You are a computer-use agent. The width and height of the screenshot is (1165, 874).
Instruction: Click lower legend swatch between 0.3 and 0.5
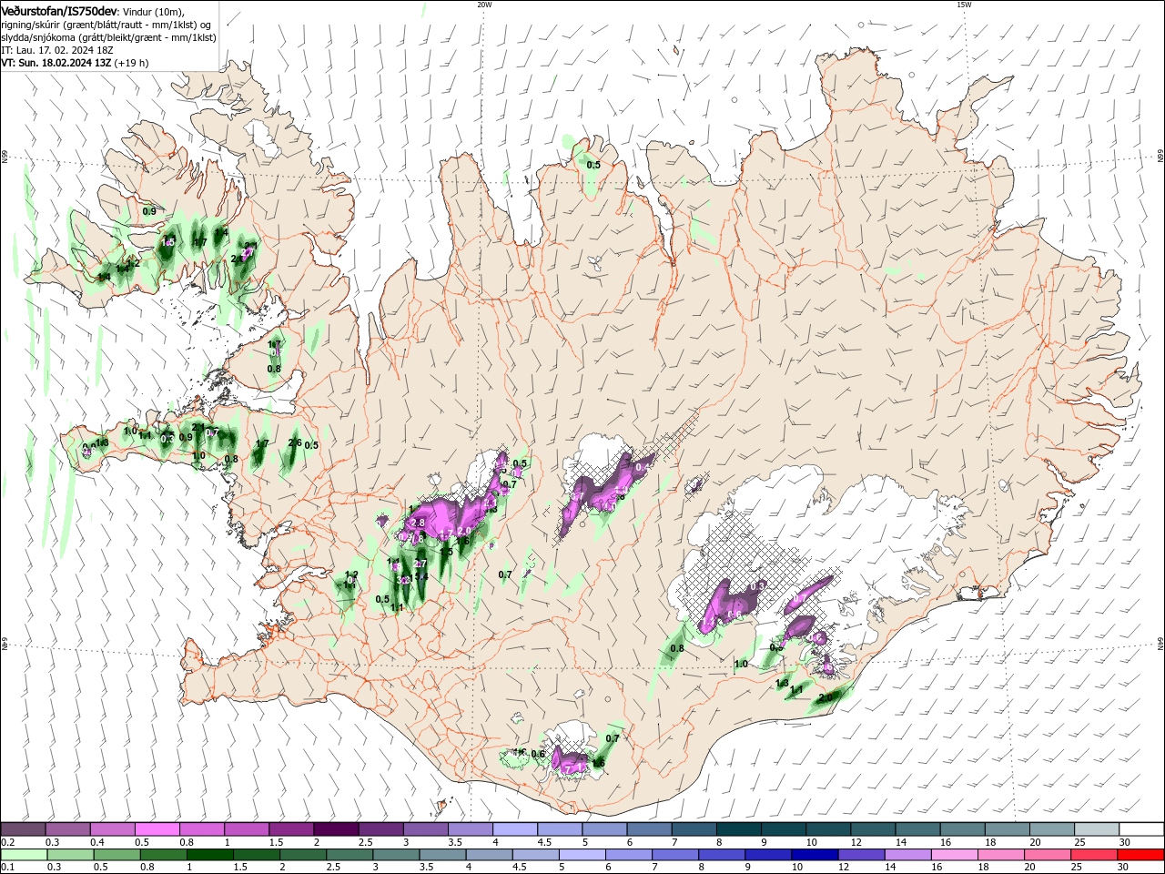tap(70, 855)
